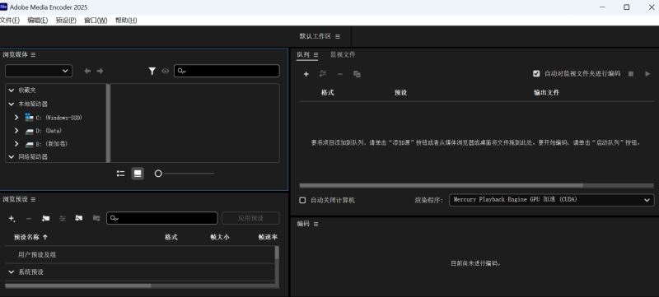Click the preset browser horizontal scrollbar
659x297 pixels.
coord(77,285)
